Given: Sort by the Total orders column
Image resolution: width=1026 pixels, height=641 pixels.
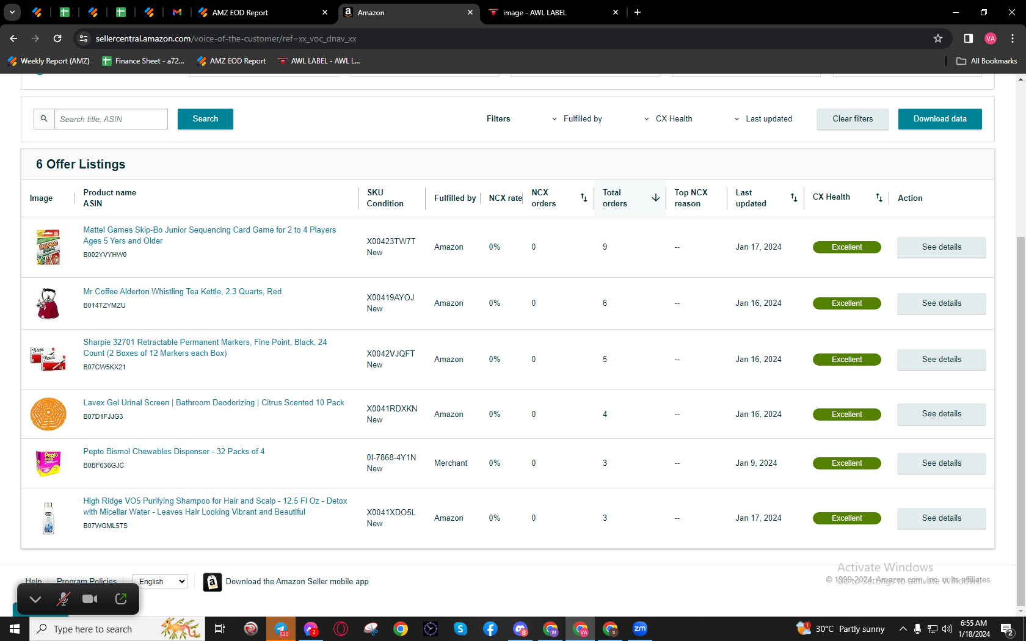Looking at the screenshot, I should [x=655, y=198].
